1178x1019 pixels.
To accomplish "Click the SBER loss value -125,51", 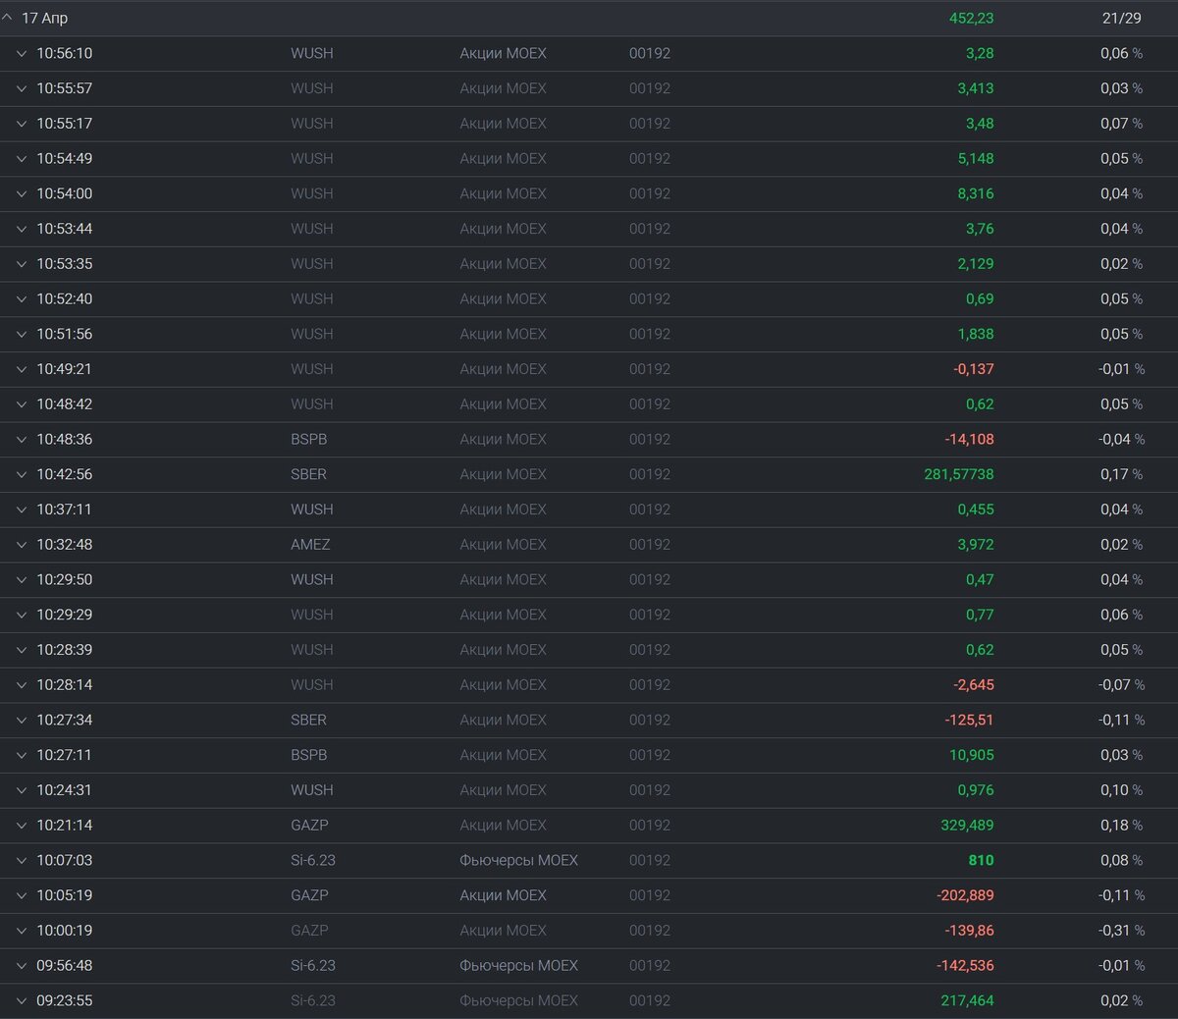I will point(969,720).
